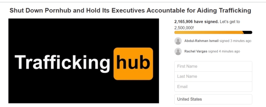Open signer name Rachel Vargas
Screen dimensions: 266x107
point(196,51)
